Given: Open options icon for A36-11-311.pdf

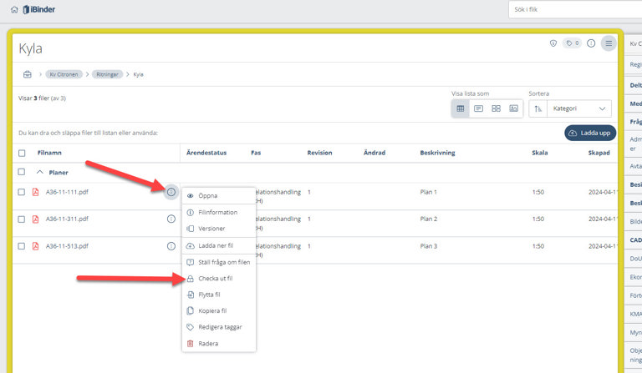Looking at the screenshot, I should (171, 219).
